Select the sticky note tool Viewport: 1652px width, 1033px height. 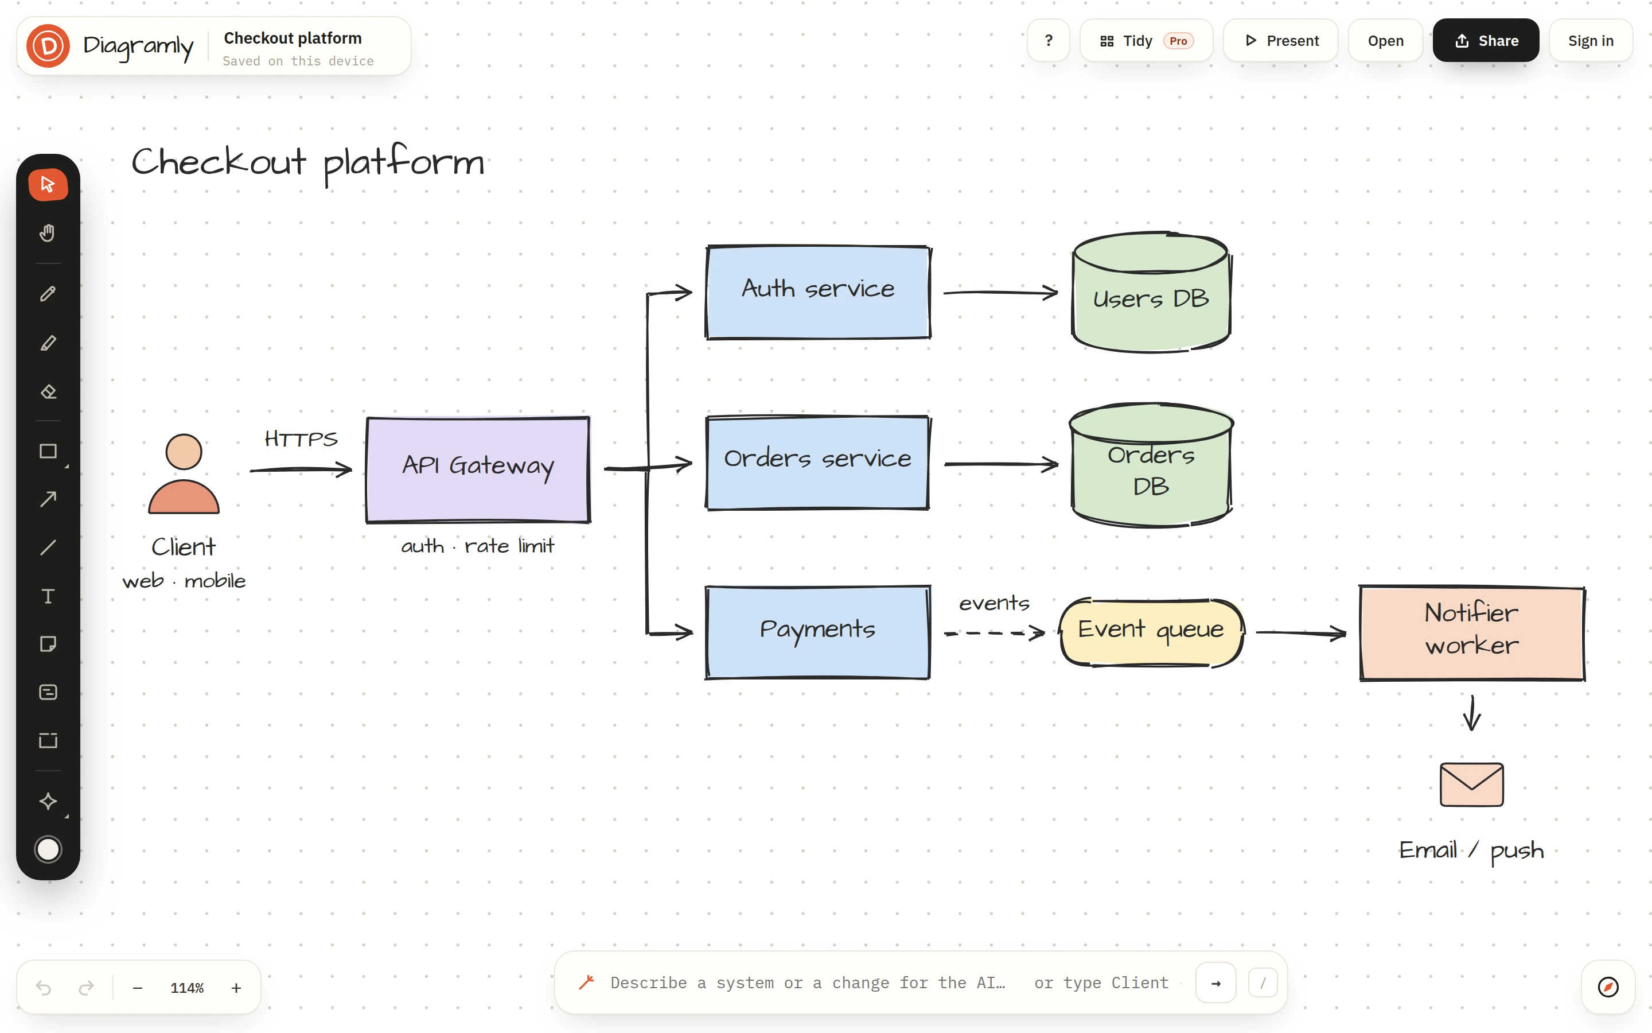pos(48,644)
